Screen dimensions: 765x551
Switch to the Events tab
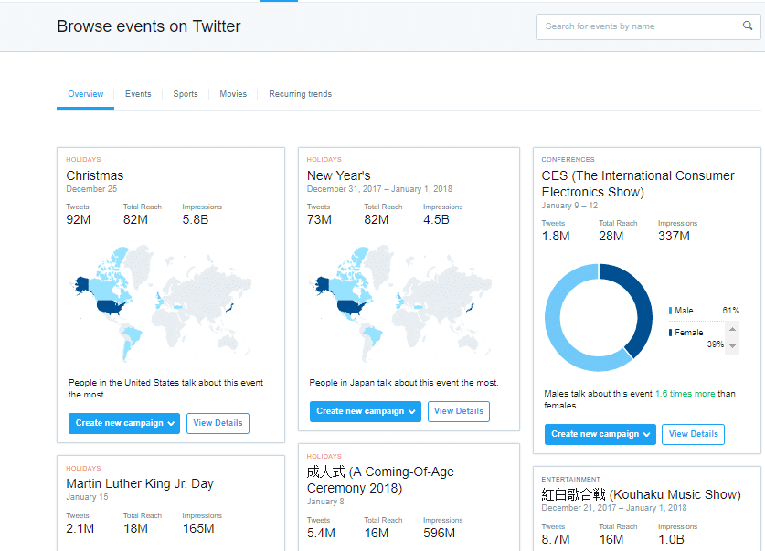(x=138, y=94)
